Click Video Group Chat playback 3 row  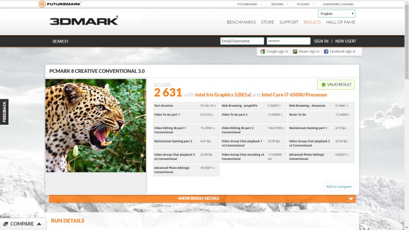click(x=186, y=157)
